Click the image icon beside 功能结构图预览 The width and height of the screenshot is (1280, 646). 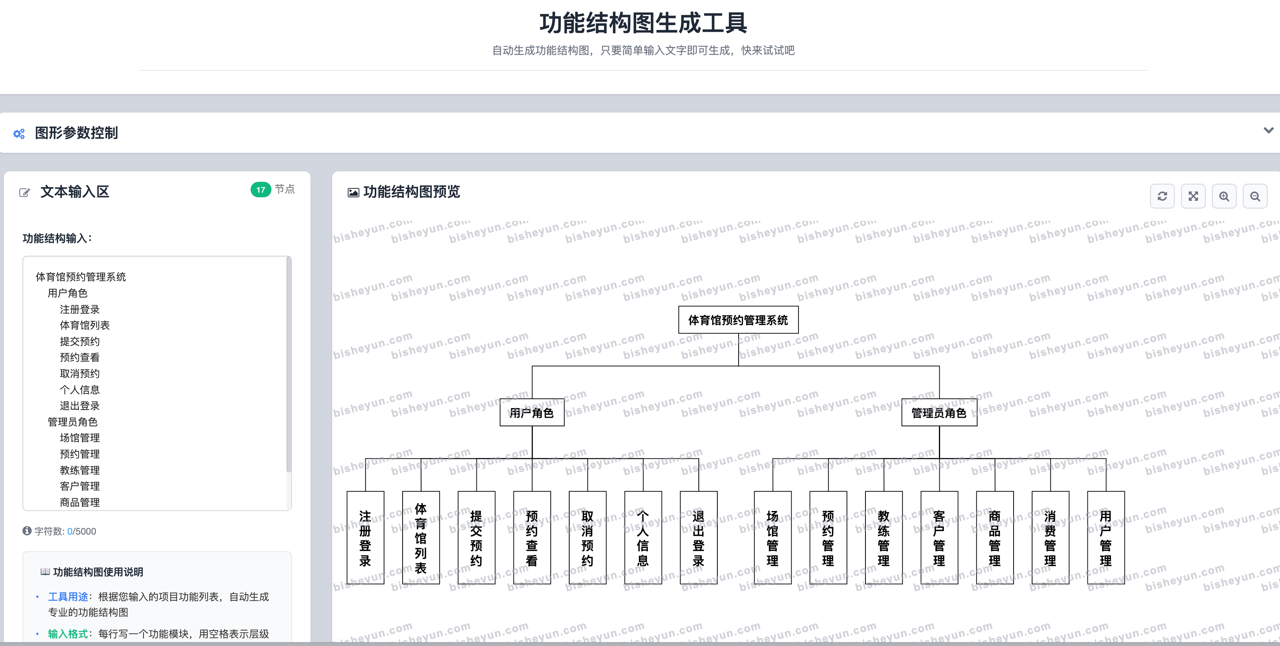(353, 192)
